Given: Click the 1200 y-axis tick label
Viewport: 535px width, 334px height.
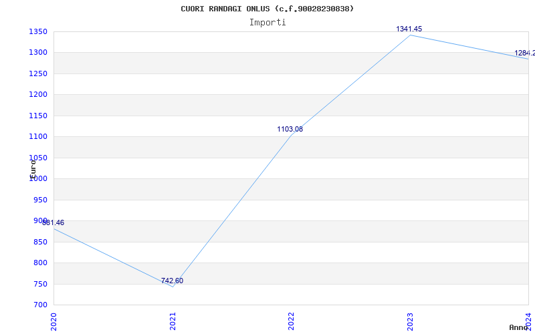Looking at the screenshot, I should (38, 94).
